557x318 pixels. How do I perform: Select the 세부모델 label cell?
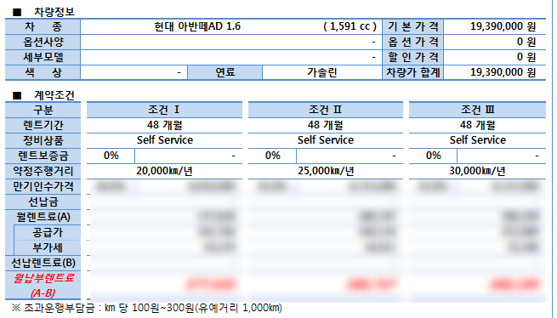[43, 58]
